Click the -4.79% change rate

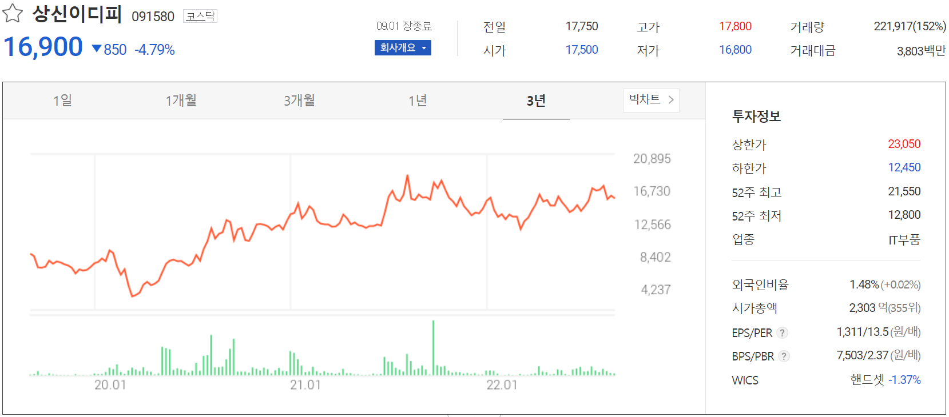[x=154, y=50]
